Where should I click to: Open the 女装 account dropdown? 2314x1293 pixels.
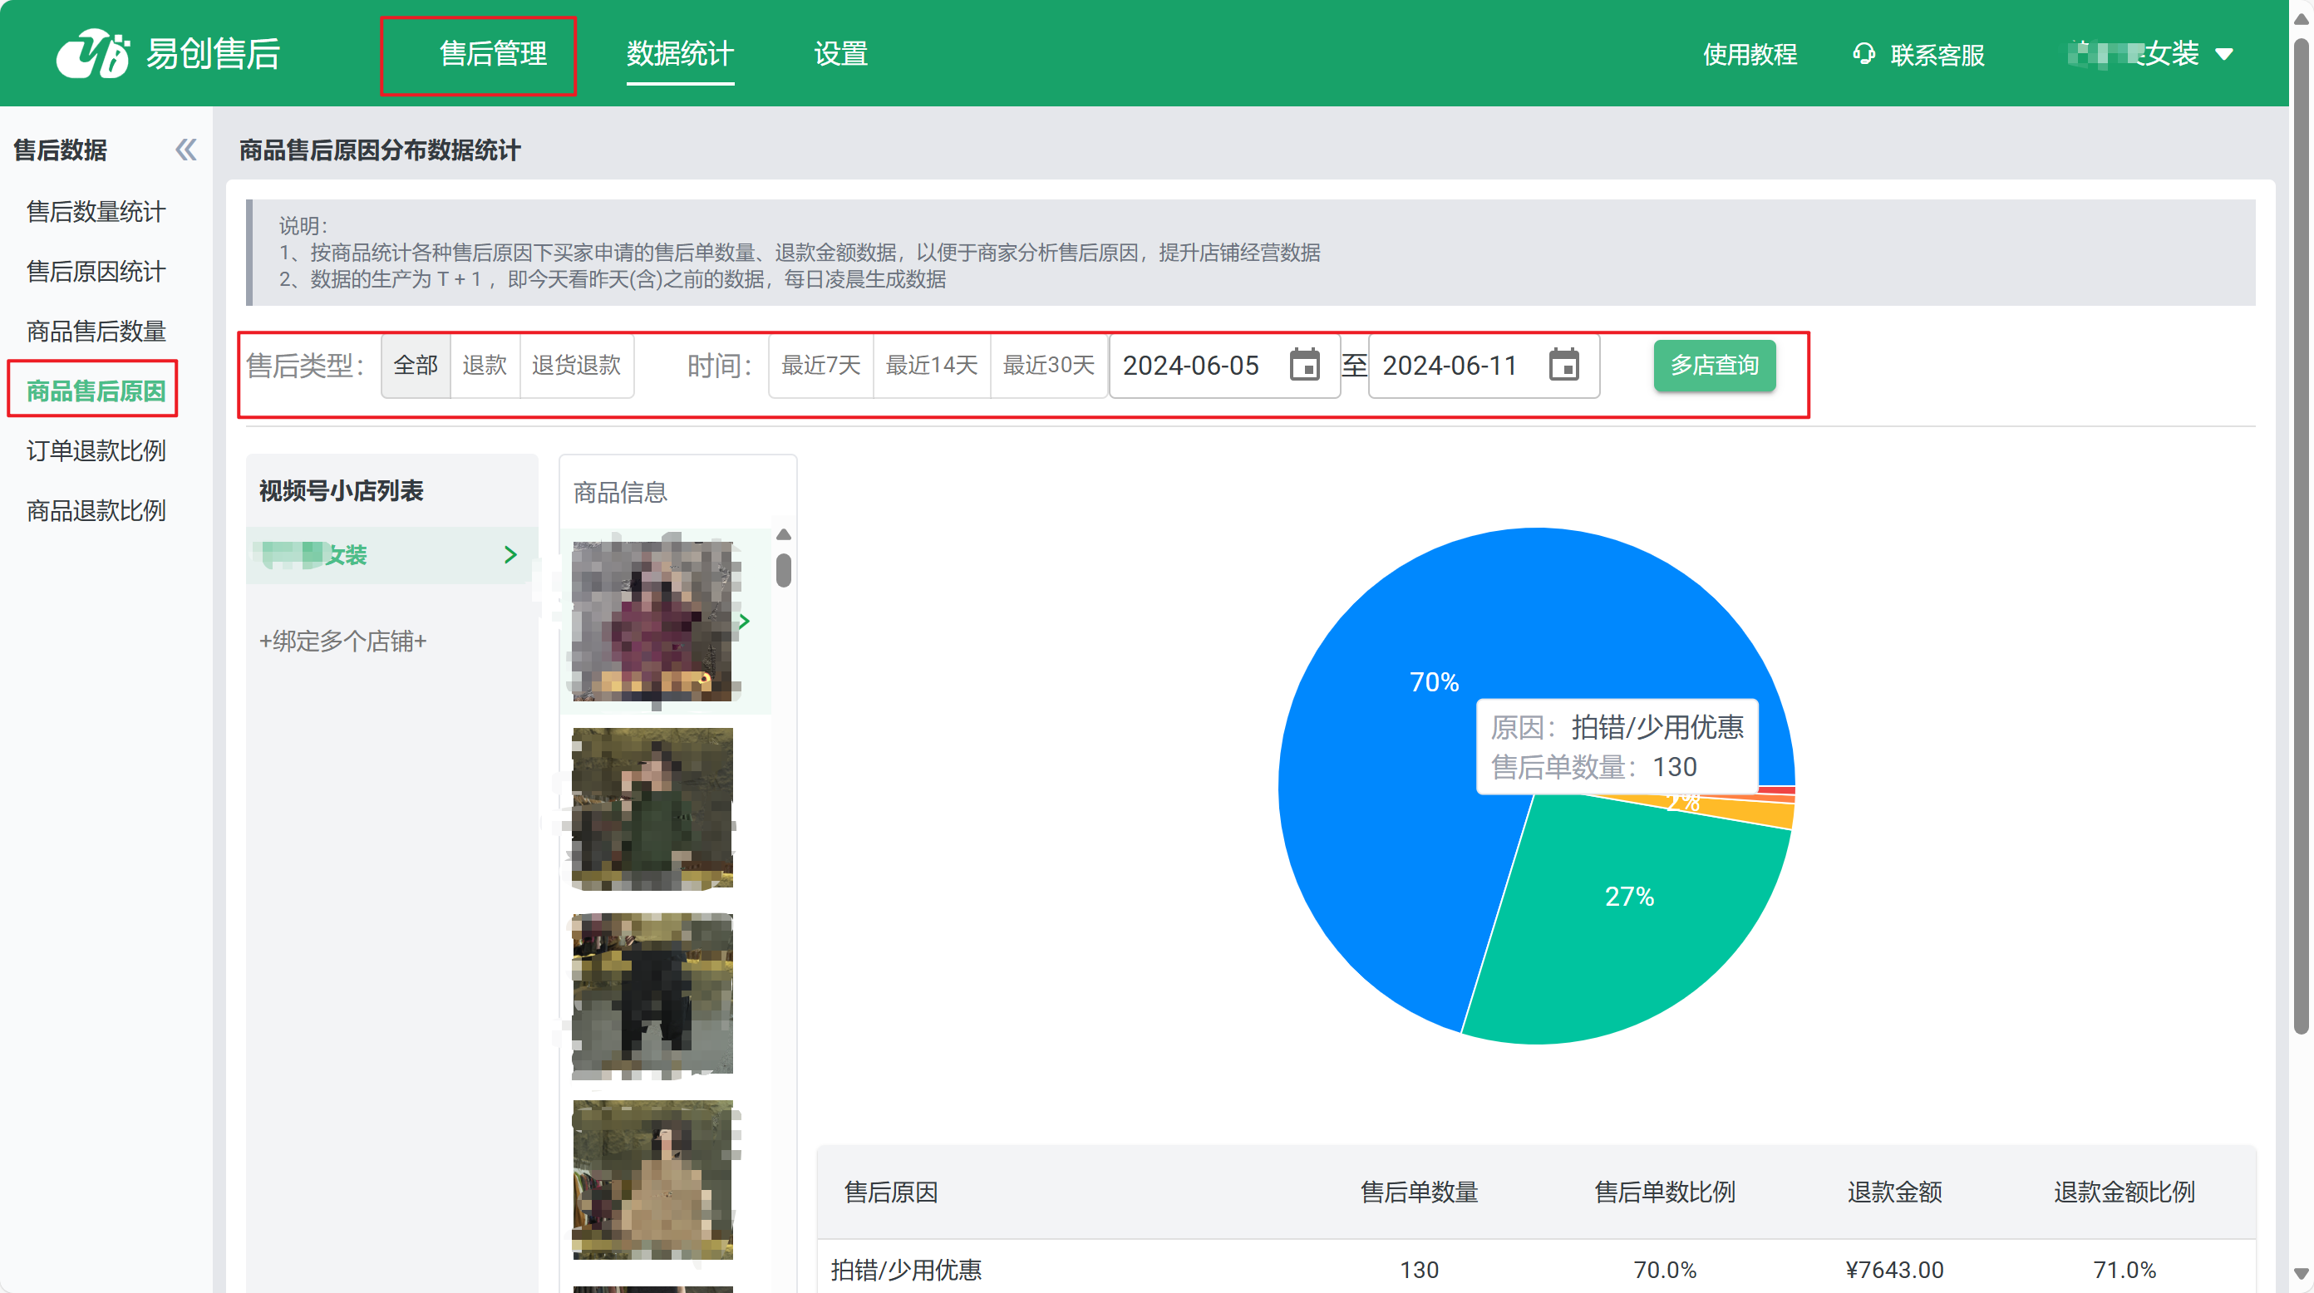pos(2224,54)
